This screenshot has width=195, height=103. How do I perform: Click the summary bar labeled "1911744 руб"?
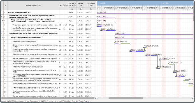coord(154,39)
